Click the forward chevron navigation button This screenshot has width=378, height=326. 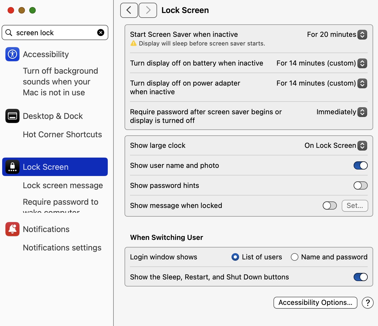pyautogui.click(x=148, y=10)
